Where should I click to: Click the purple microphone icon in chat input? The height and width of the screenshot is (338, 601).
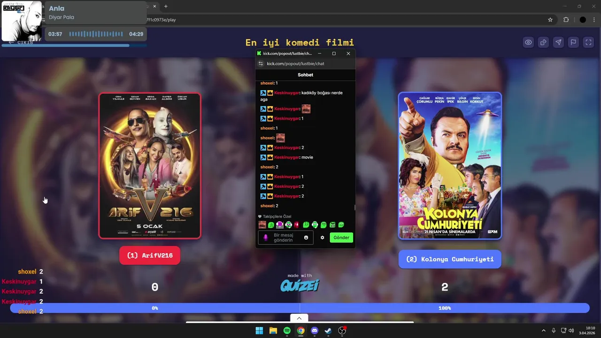click(x=265, y=238)
